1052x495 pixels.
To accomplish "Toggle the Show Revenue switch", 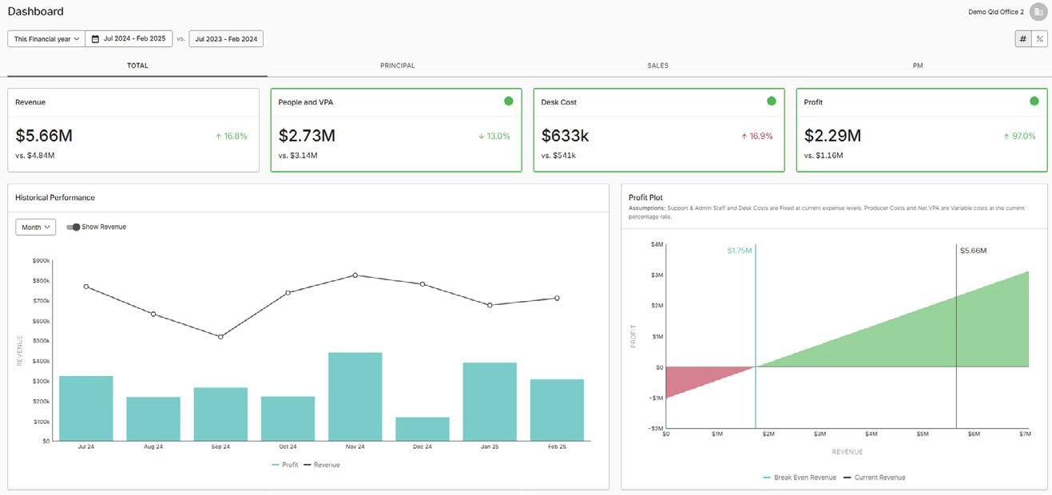I will coord(73,227).
